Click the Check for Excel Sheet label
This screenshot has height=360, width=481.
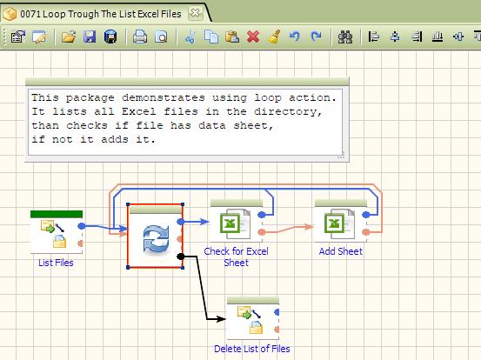click(237, 257)
